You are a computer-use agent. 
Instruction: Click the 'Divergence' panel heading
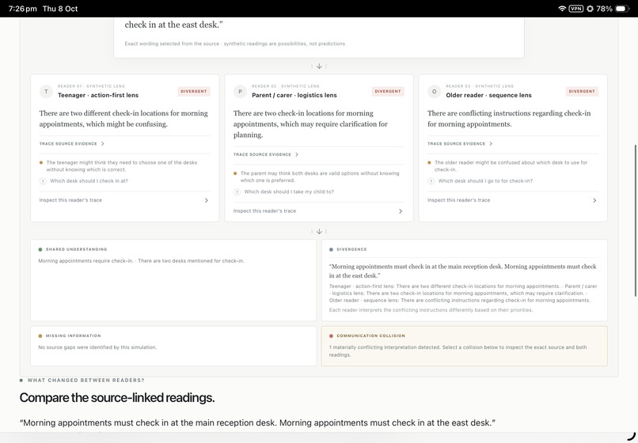pyautogui.click(x=351, y=249)
